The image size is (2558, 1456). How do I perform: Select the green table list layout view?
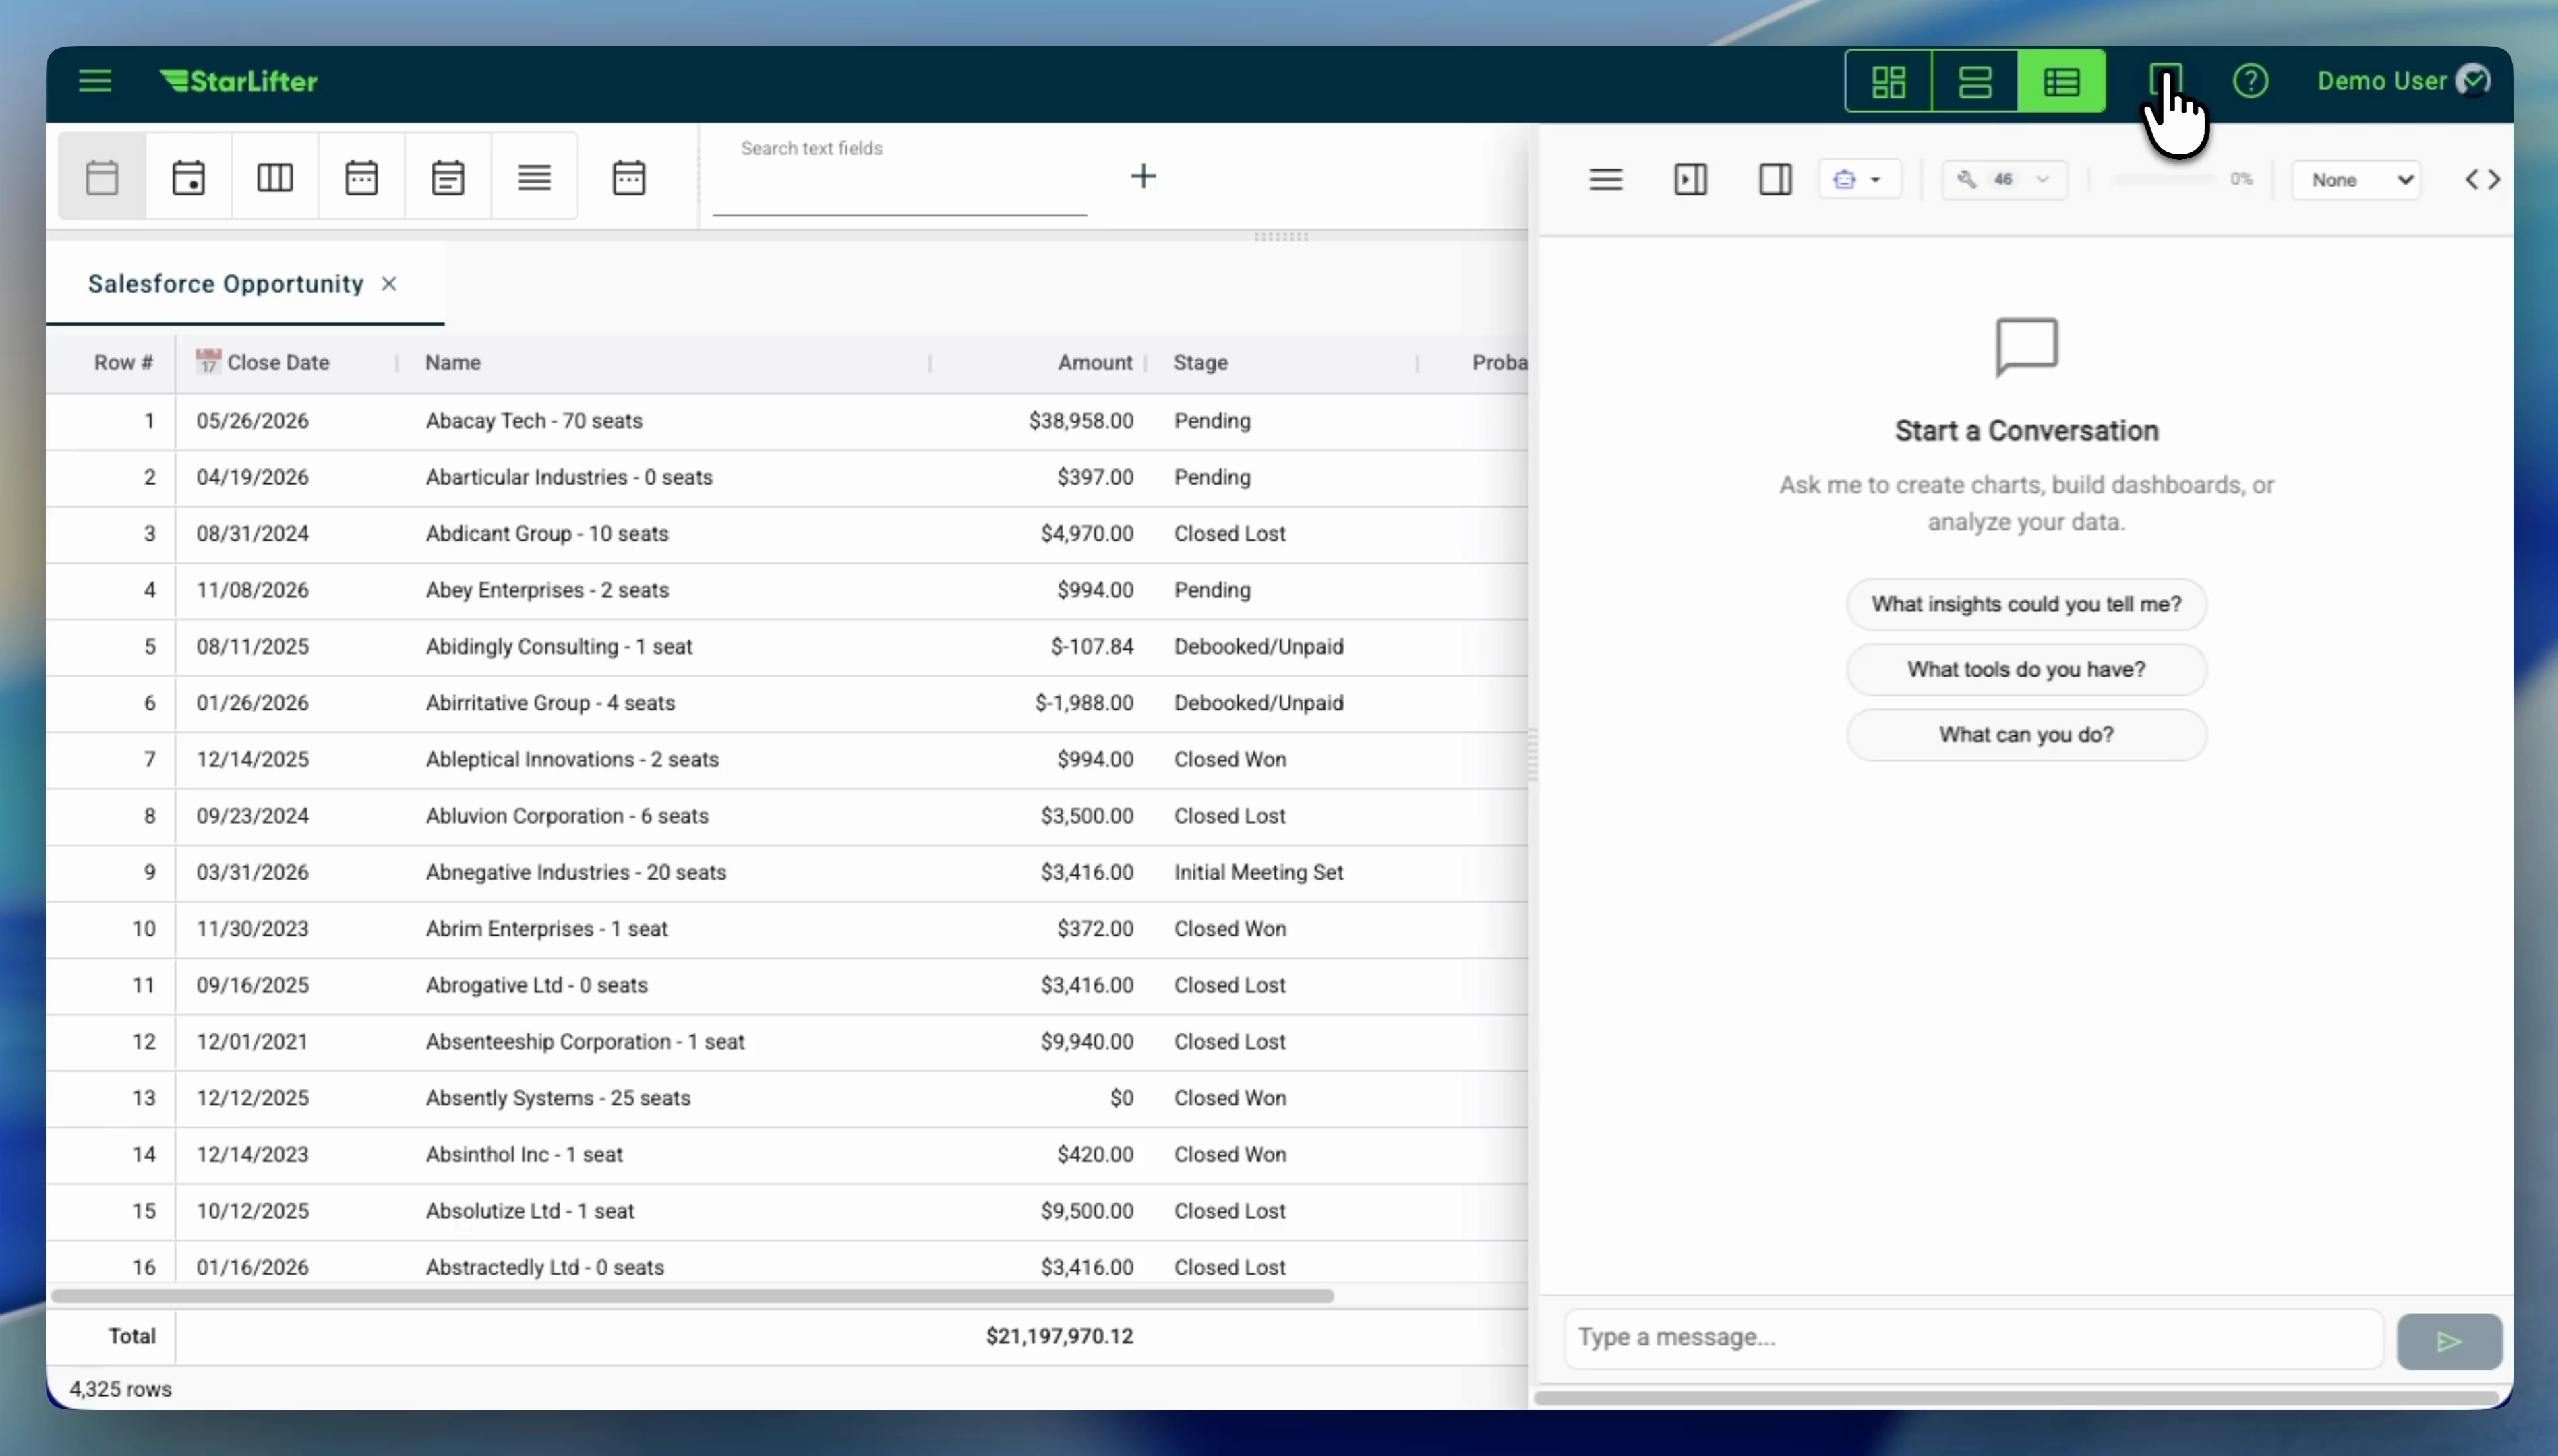point(2061,81)
